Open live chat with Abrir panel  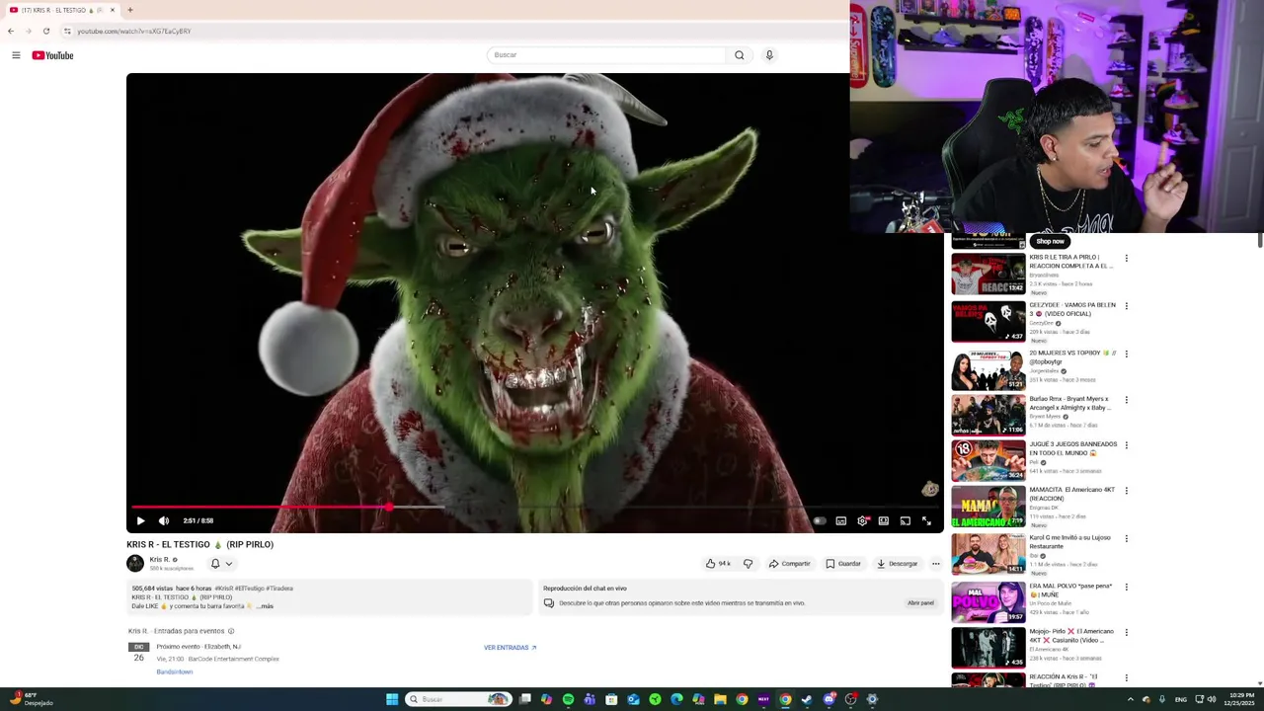[920, 602]
